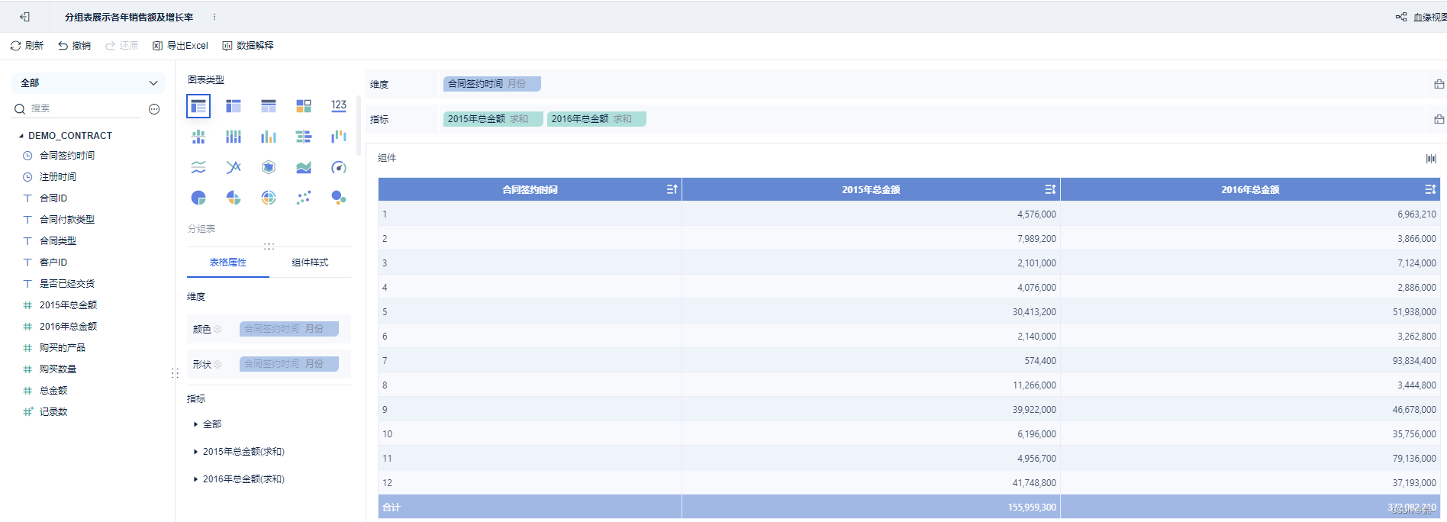
Task: Open 2015年总金额 求和 indicator pill
Action: [x=493, y=119]
